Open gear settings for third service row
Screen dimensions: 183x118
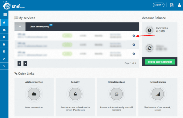[134, 54]
